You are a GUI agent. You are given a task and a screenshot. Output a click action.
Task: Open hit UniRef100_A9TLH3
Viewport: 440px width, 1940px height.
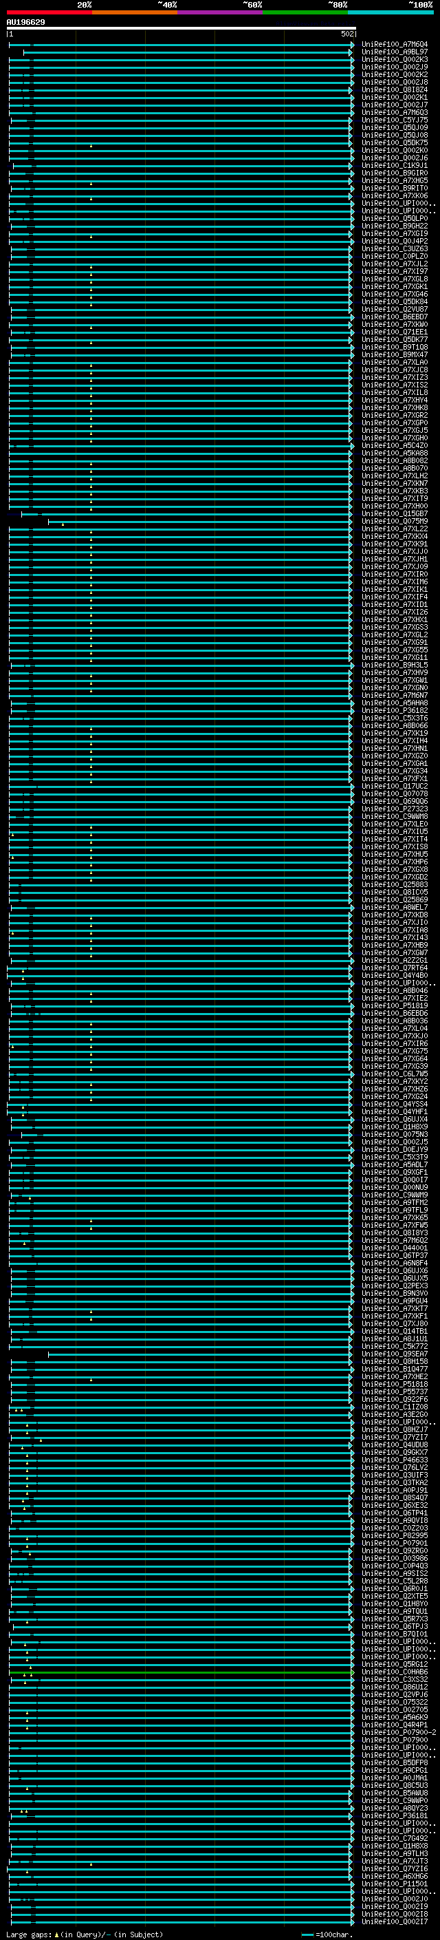394,1853
